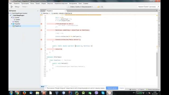Click the Properties folder icon

[13, 24]
